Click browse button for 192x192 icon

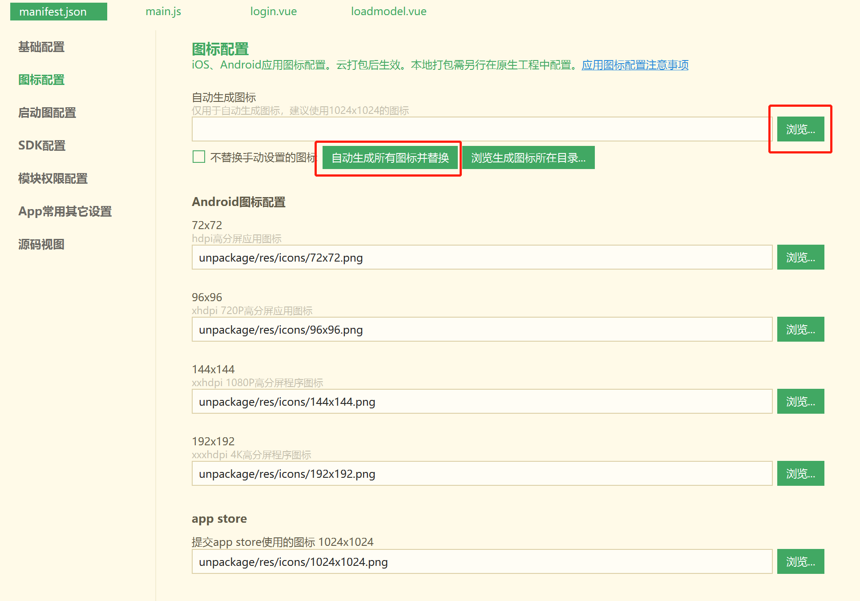tap(800, 474)
